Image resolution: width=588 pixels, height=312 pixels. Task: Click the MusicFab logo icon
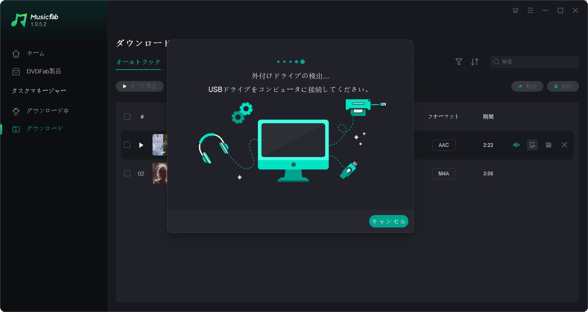(x=19, y=20)
